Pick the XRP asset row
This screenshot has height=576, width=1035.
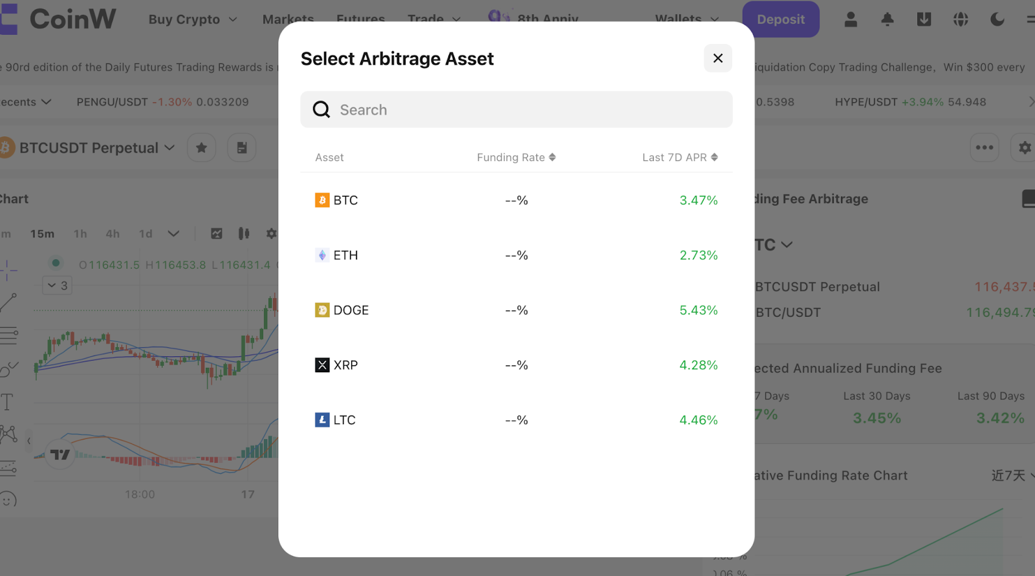pyautogui.click(x=516, y=365)
